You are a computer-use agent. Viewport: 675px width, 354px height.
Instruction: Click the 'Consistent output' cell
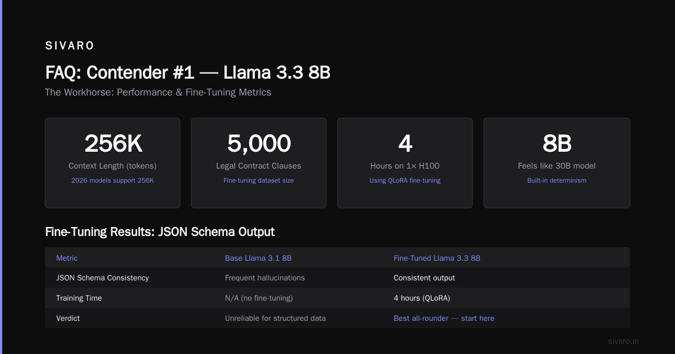(425, 278)
